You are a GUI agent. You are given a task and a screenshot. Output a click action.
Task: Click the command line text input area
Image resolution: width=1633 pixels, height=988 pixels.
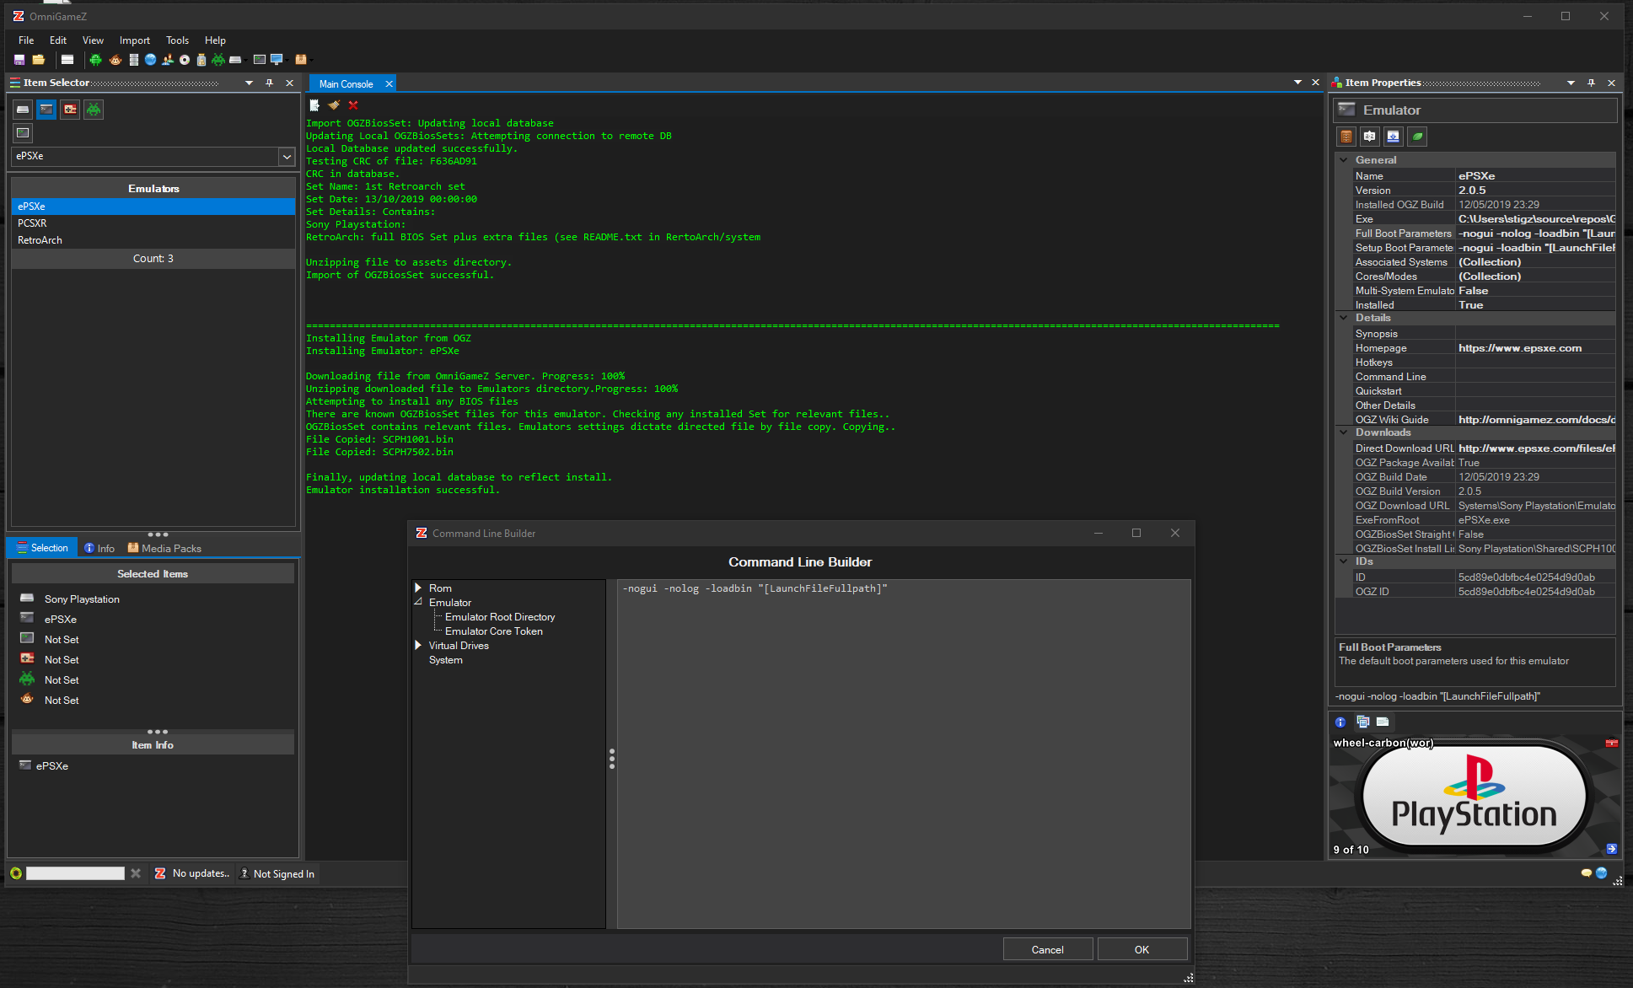(x=904, y=754)
